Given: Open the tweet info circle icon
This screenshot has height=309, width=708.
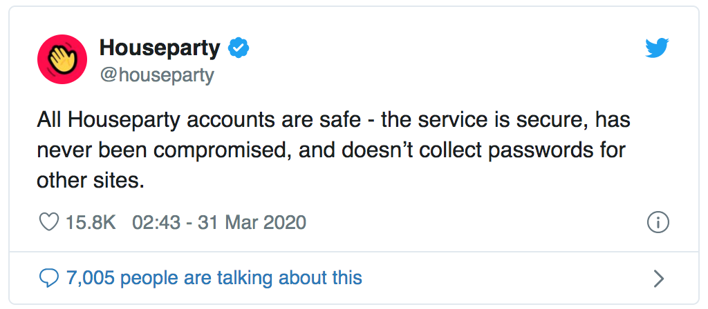Looking at the screenshot, I should coord(658,223).
